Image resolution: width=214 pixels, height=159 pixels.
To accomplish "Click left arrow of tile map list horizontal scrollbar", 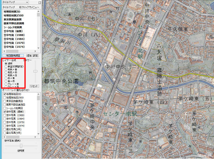I will 4,51.
